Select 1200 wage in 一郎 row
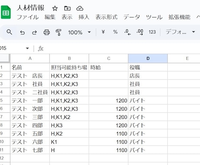Viewport: 200px width, 165px height. (x=109, y=100)
